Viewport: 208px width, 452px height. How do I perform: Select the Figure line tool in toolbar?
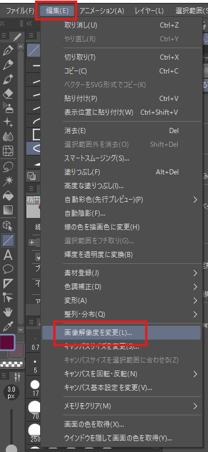(x=8, y=241)
